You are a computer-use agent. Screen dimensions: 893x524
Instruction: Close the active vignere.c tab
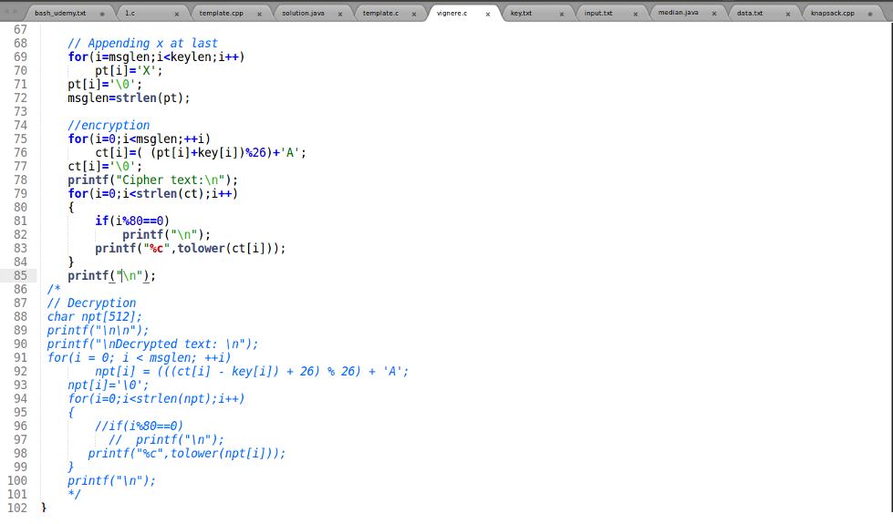488,14
